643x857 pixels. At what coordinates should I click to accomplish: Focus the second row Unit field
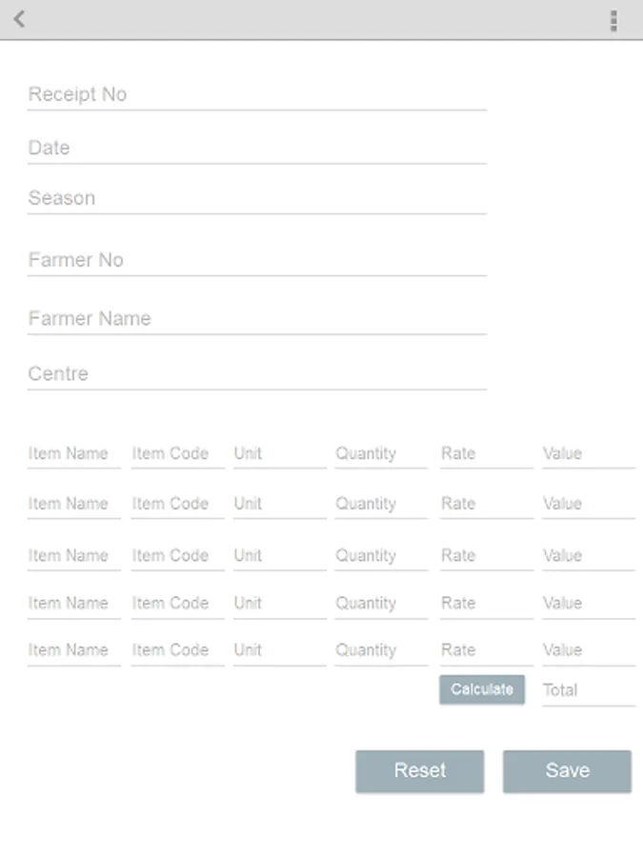[279, 504]
